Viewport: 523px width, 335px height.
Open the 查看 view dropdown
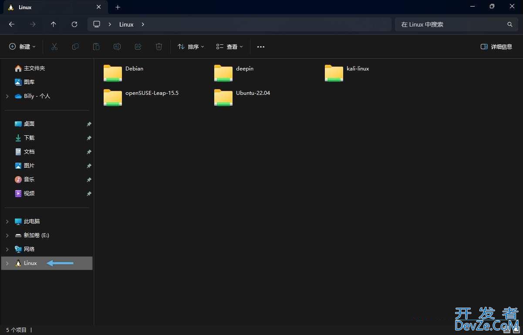coord(229,47)
